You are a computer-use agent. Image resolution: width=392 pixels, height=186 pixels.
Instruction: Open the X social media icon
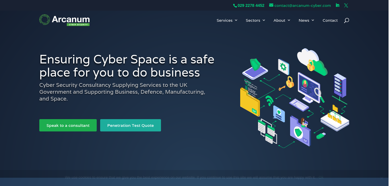(346, 5)
